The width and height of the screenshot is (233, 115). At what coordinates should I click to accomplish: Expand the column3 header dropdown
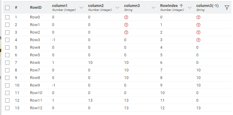coord(154,8)
